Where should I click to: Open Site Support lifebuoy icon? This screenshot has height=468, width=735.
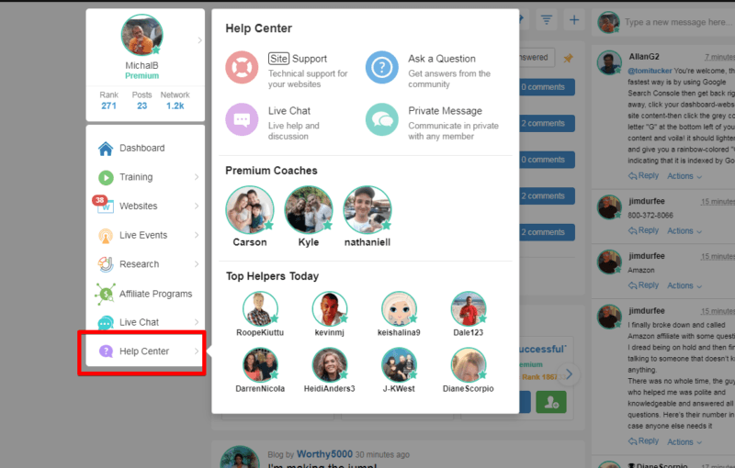242,67
